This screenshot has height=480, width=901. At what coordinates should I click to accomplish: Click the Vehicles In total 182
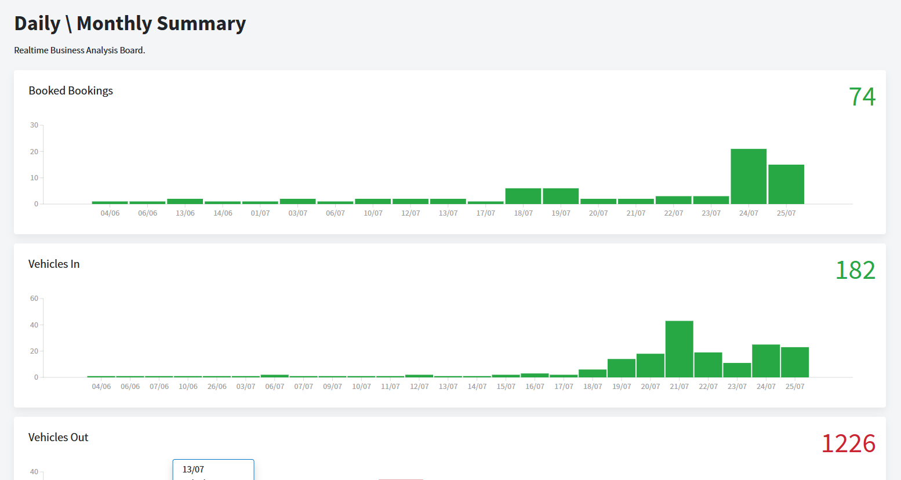855,270
